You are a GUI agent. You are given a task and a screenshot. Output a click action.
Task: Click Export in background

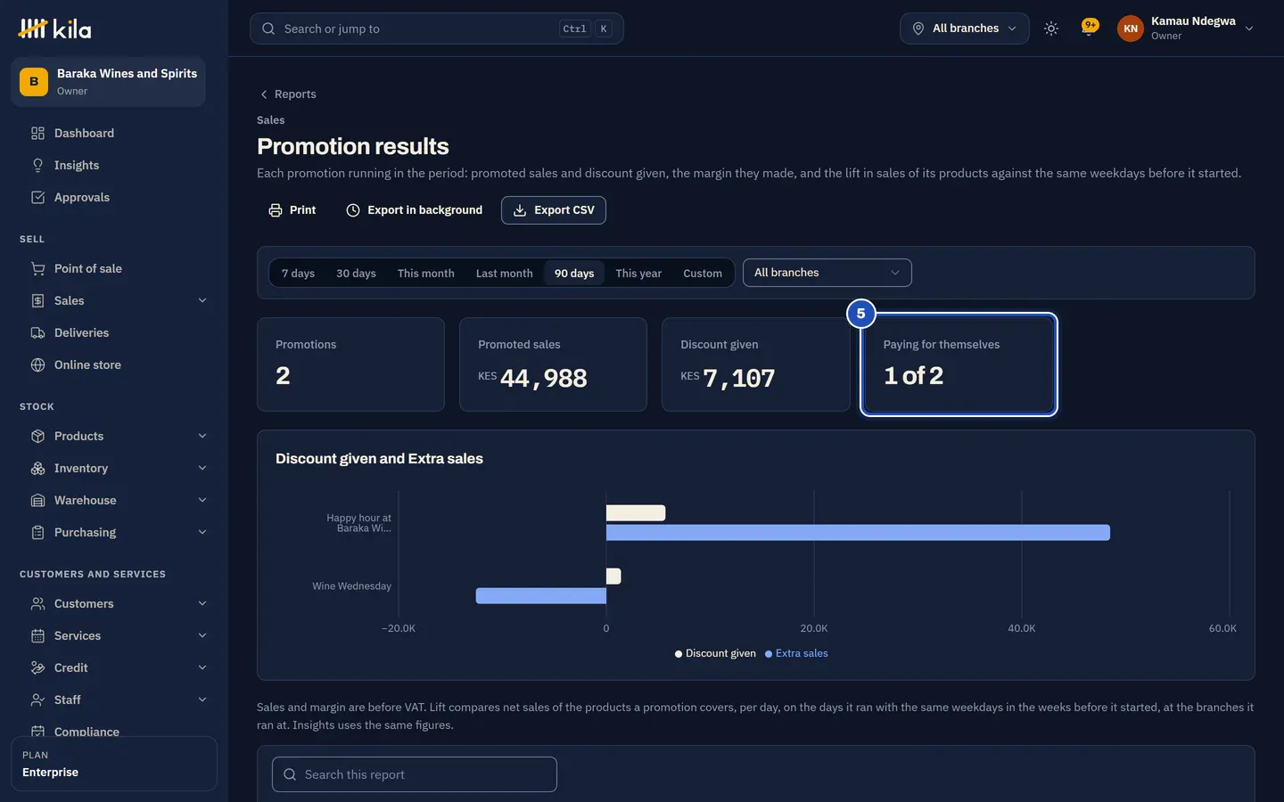[414, 210]
